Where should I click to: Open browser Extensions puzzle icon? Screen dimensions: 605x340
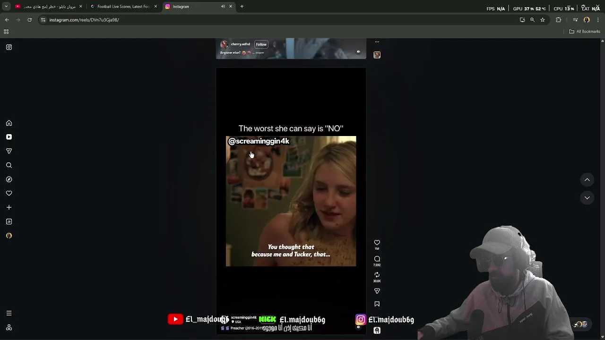(559, 20)
